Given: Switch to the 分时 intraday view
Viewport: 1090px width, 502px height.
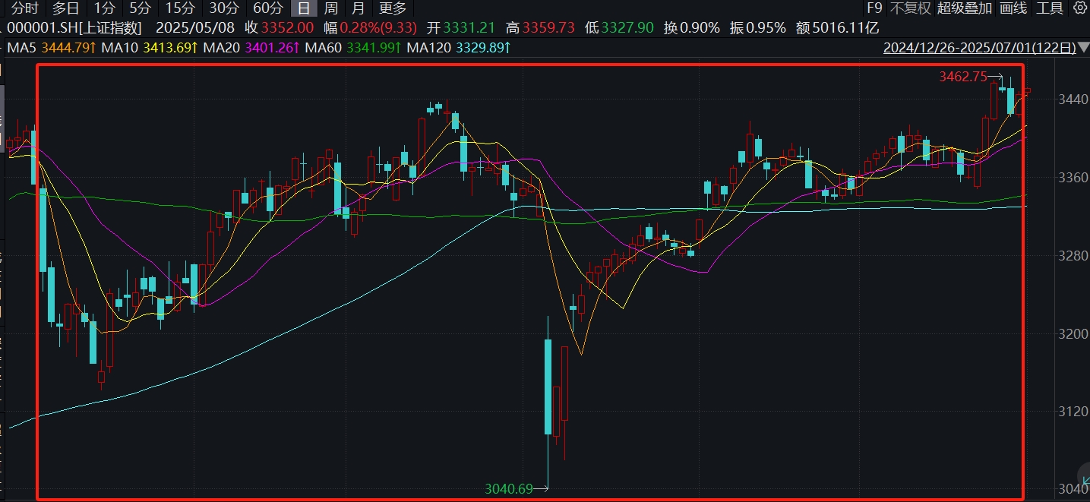Looking at the screenshot, I should 24,8.
